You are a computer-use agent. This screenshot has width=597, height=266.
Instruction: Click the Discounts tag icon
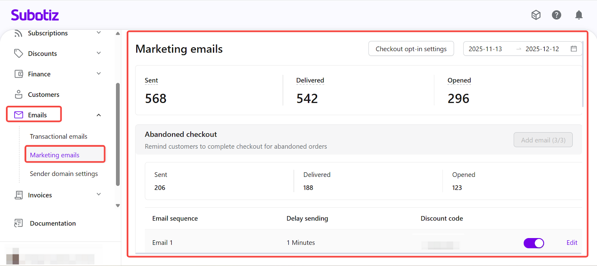18,54
